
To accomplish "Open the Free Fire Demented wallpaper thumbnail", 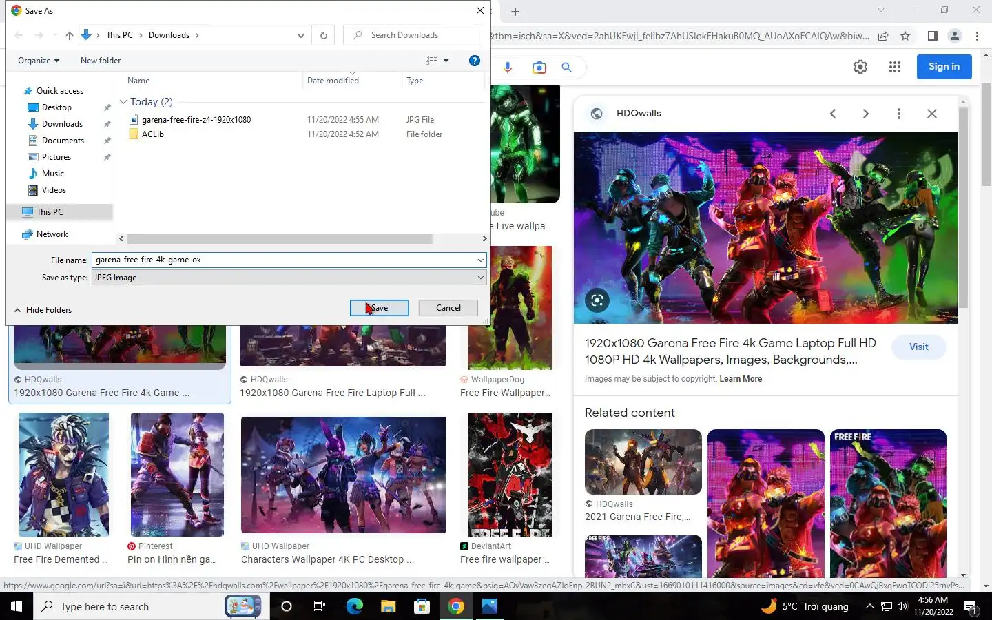I will [64, 475].
